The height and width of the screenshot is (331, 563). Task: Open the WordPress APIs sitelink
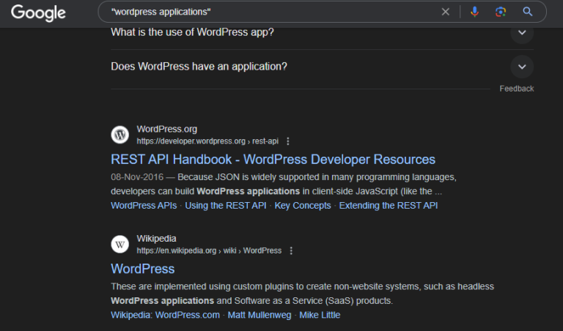tap(144, 206)
